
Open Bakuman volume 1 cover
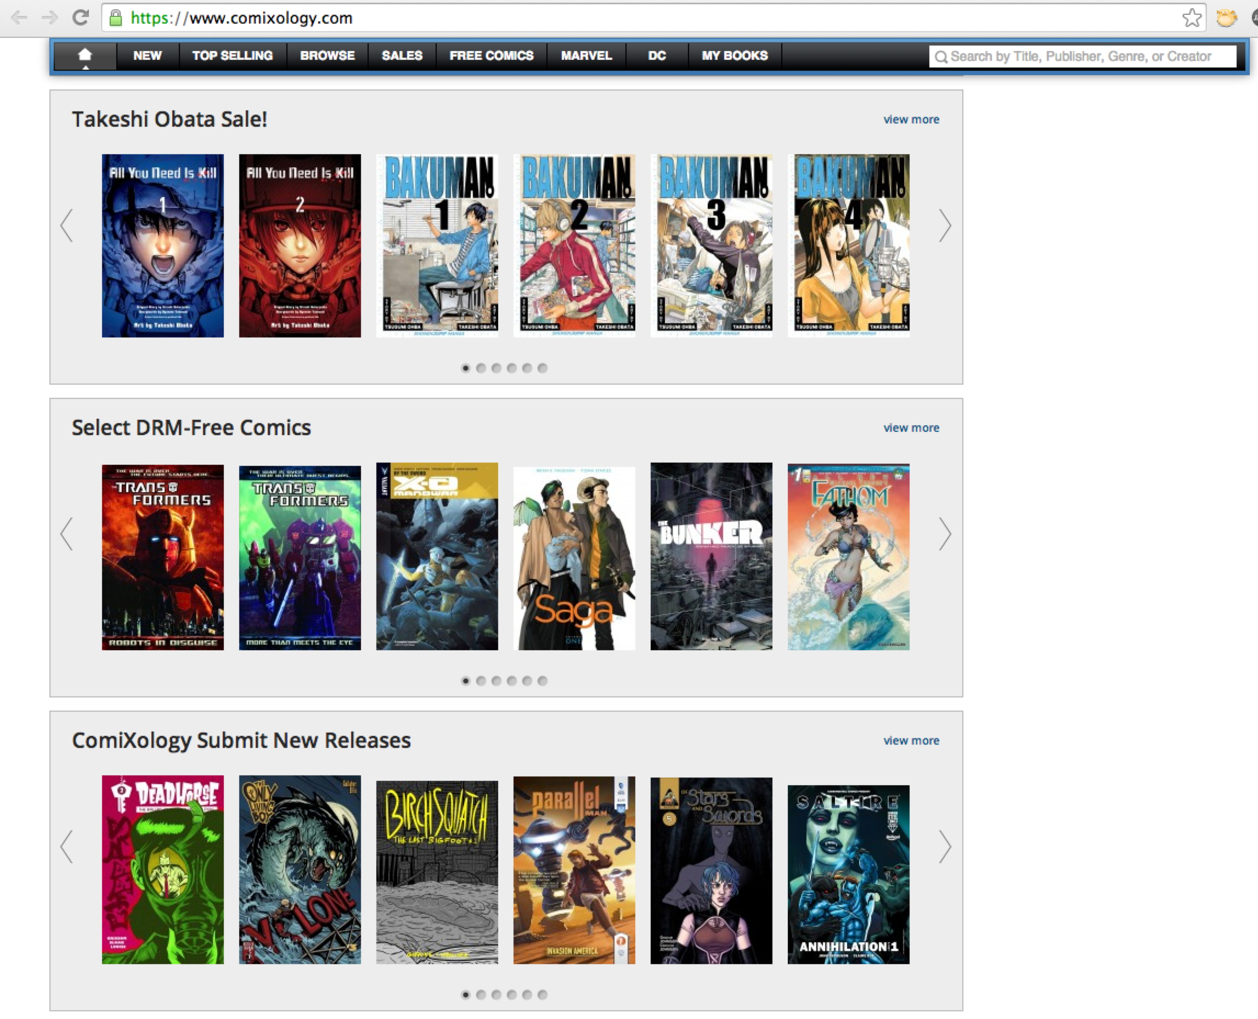coord(437,245)
